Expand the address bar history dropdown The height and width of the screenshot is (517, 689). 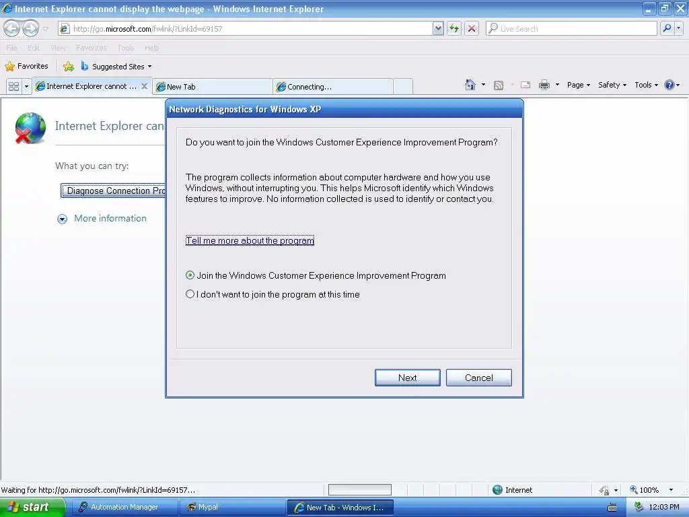[x=437, y=29]
